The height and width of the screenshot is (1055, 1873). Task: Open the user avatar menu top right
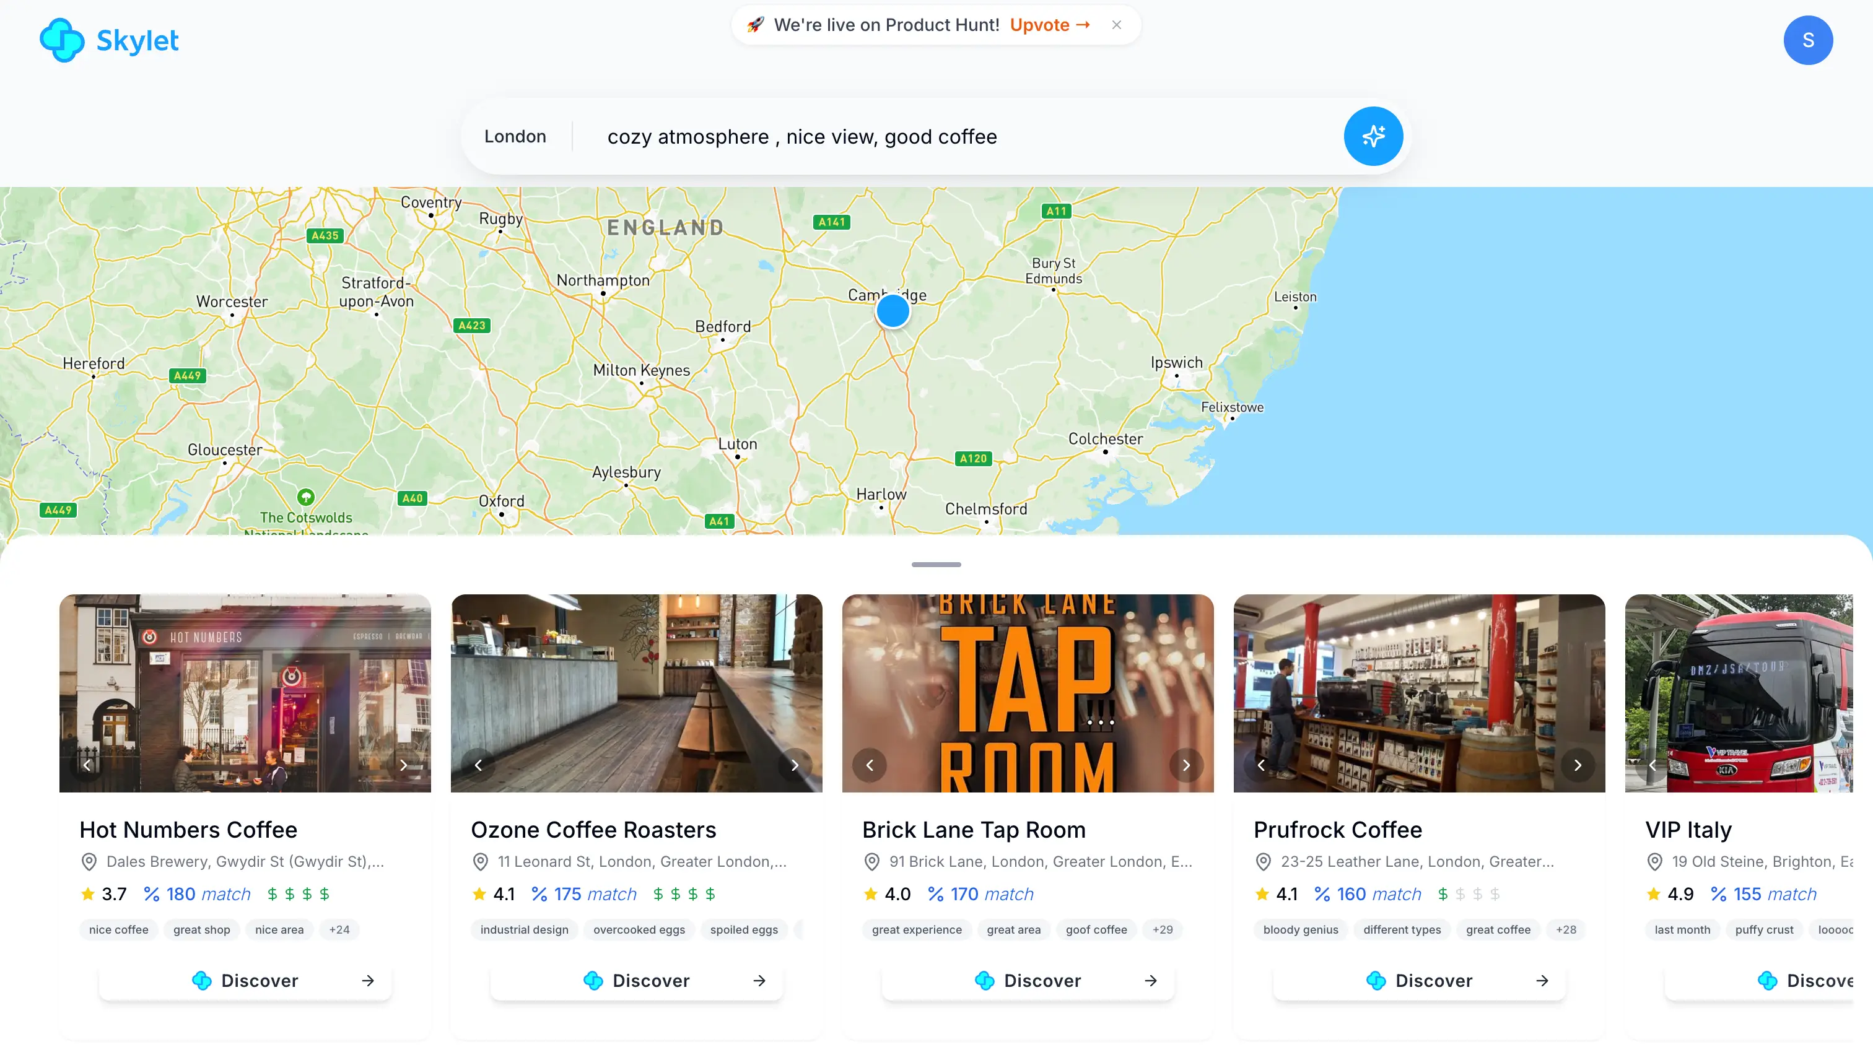pos(1809,40)
